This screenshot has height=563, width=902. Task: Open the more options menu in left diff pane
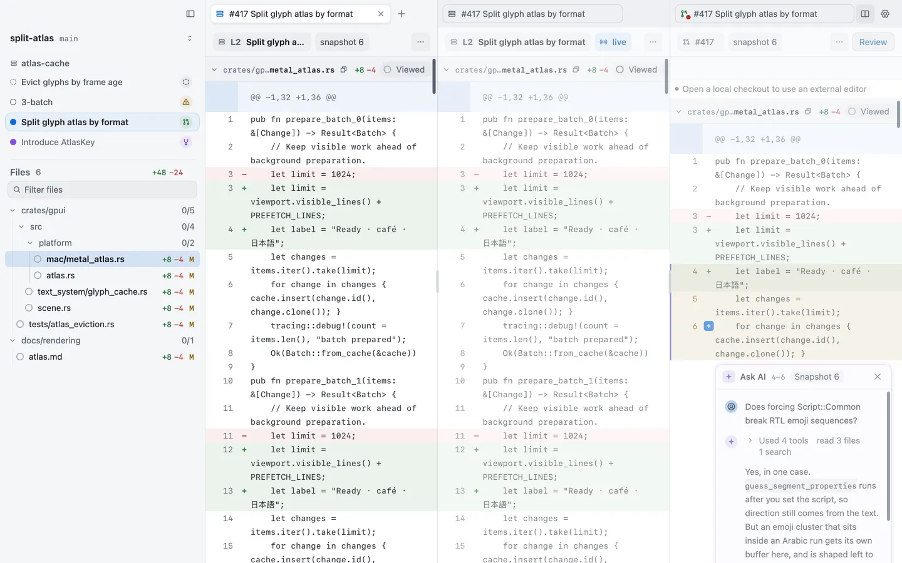420,42
